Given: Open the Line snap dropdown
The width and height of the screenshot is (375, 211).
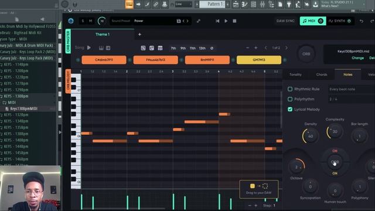Looking at the screenshot, I should pyautogui.click(x=183, y=4).
